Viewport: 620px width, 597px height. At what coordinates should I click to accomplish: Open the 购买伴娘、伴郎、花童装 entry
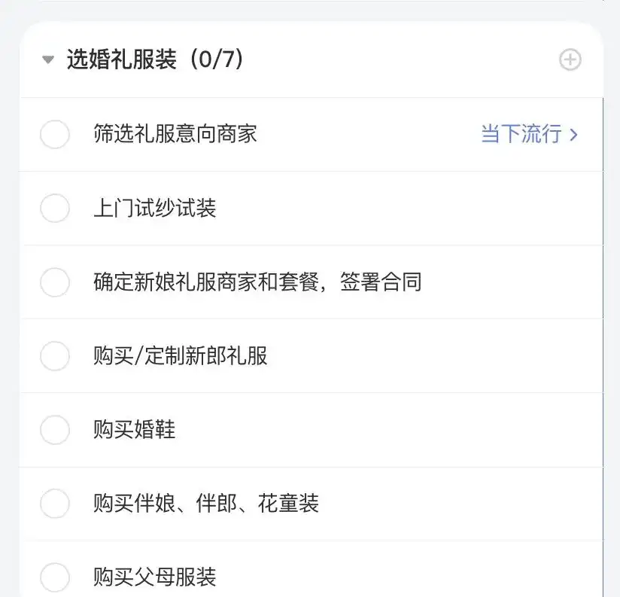point(206,504)
